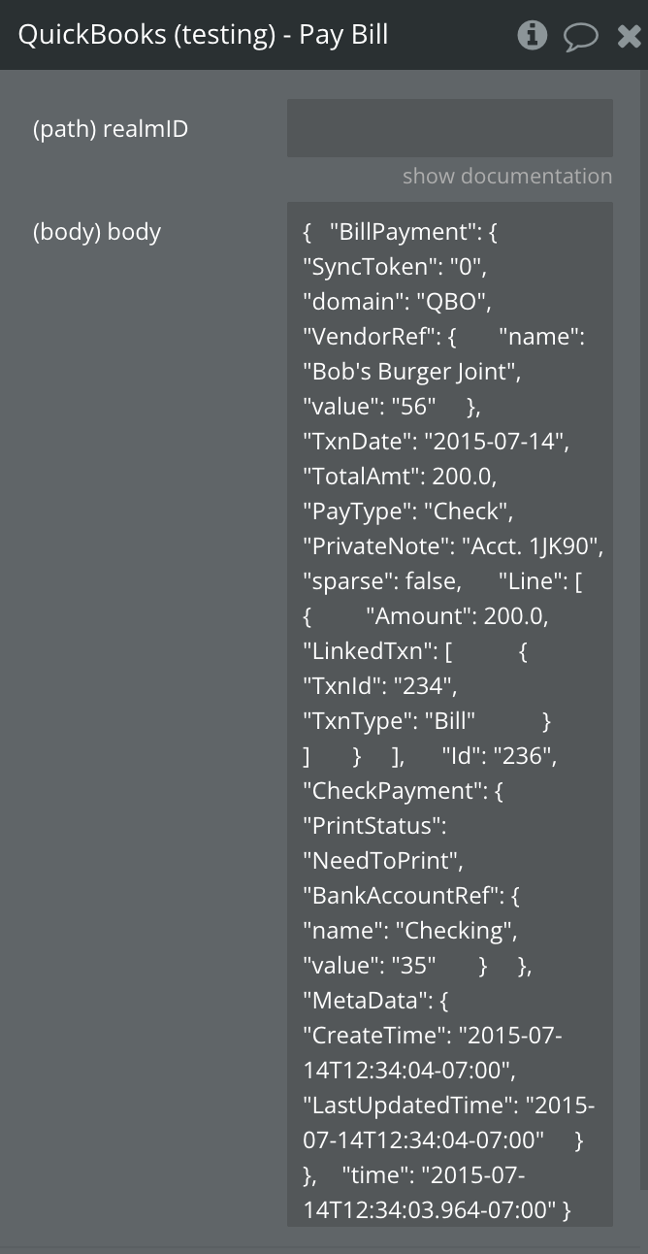This screenshot has width=648, height=1254.
Task: Click the "(path) realmID" label
Action: [x=111, y=129]
